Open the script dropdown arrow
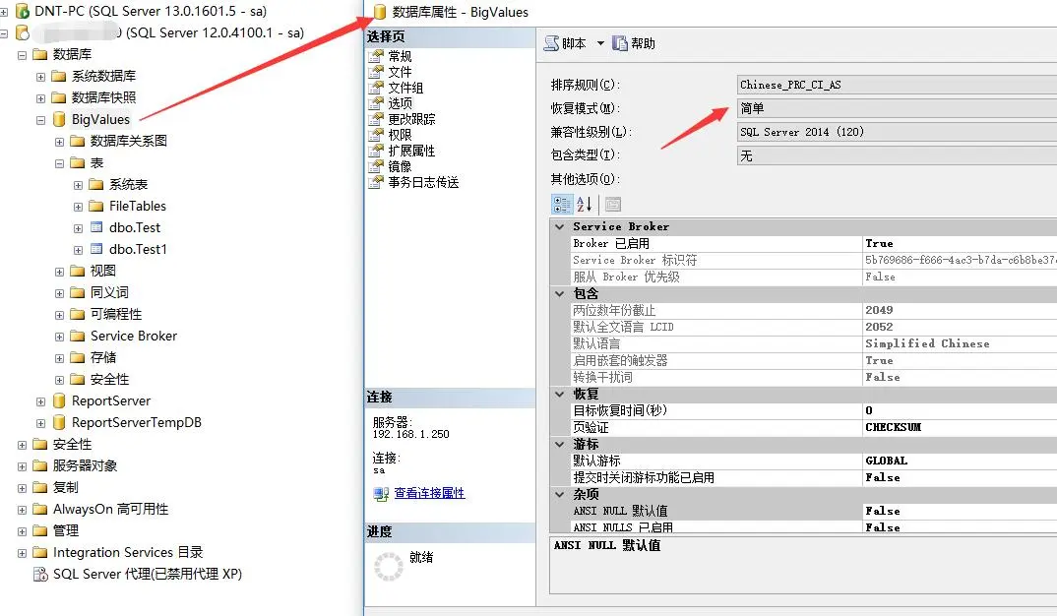Viewport: 1057px width, 616px height. 600,43
